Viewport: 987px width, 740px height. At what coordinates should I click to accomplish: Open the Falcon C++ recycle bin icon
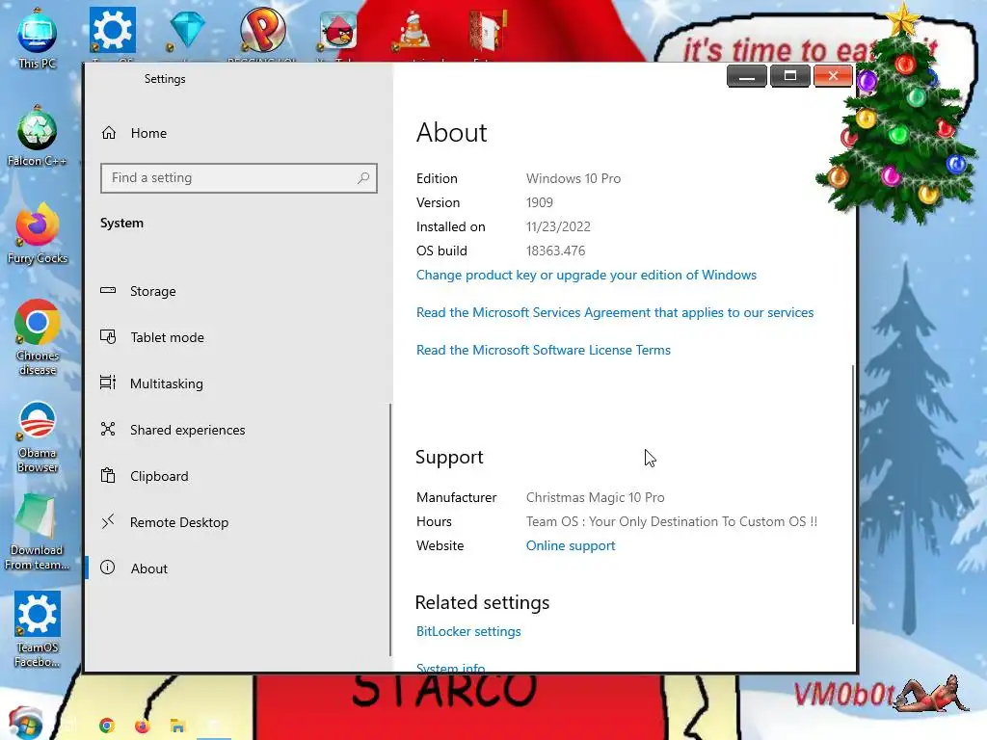[38, 135]
